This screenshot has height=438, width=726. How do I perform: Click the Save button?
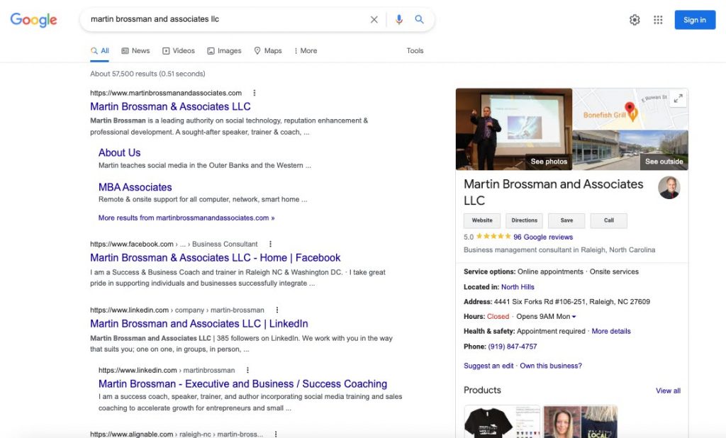(x=566, y=220)
